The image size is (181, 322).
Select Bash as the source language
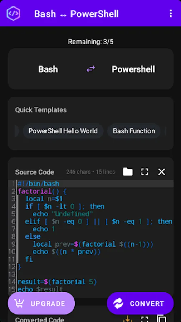click(x=48, y=69)
